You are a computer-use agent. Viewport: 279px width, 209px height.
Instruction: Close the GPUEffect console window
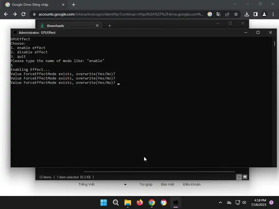[271, 33]
